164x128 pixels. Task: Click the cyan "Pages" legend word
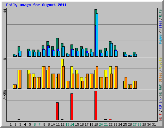coord(160,39)
